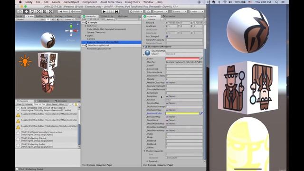
Task: Click Refresh in the remote Inspector panel
Action: 152,19
